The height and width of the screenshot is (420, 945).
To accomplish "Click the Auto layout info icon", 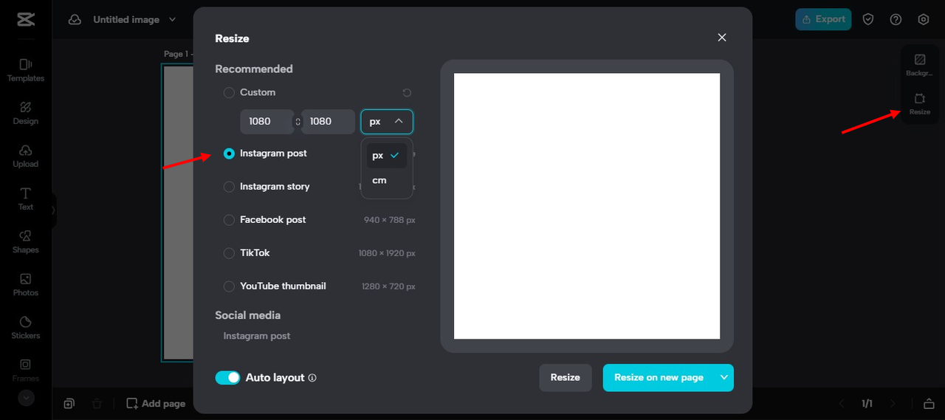I will (312, 378).
